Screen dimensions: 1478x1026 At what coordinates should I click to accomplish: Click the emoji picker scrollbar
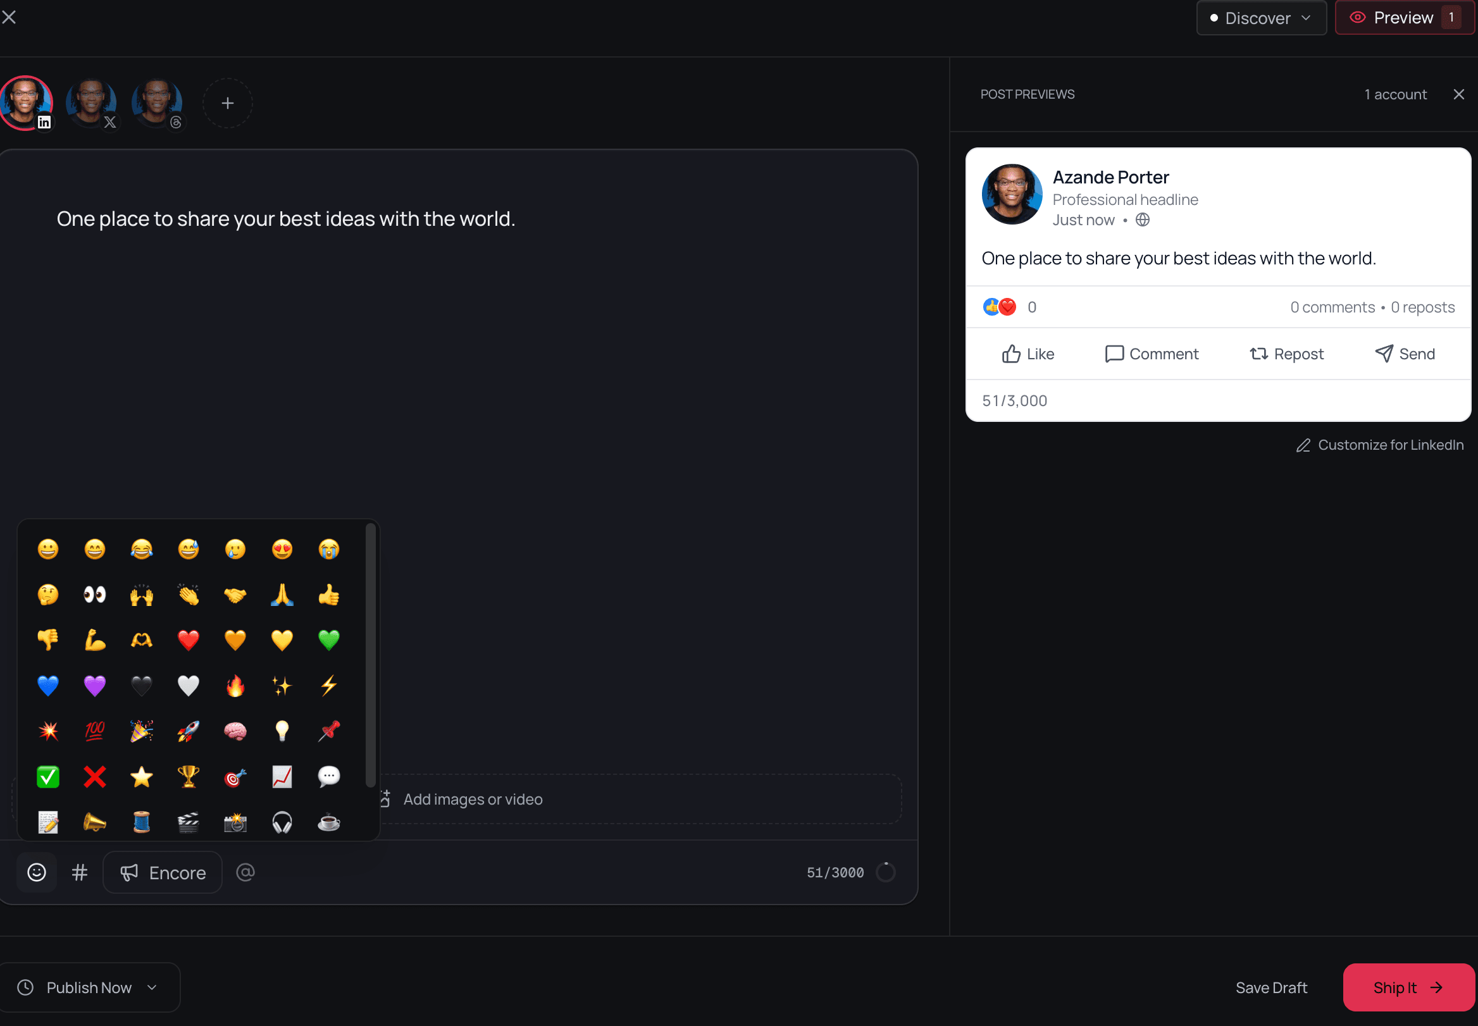pyautogui.click(x=370, y=655)
